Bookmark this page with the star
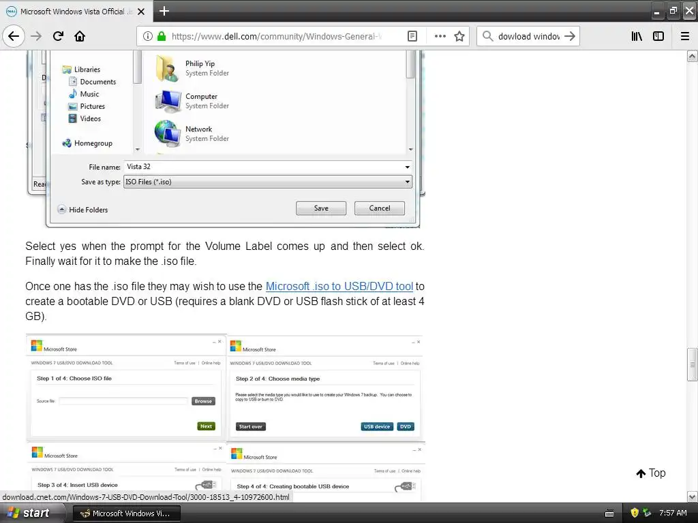Image resolution: width=698 pixels, height=523 pixels. 459,36
